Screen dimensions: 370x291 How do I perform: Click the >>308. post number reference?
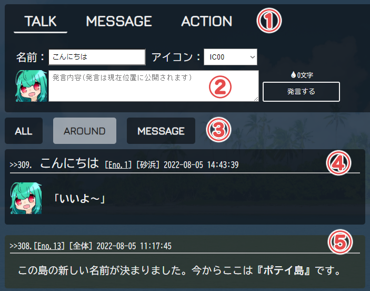pyautogui.click(x=21, y=246)
